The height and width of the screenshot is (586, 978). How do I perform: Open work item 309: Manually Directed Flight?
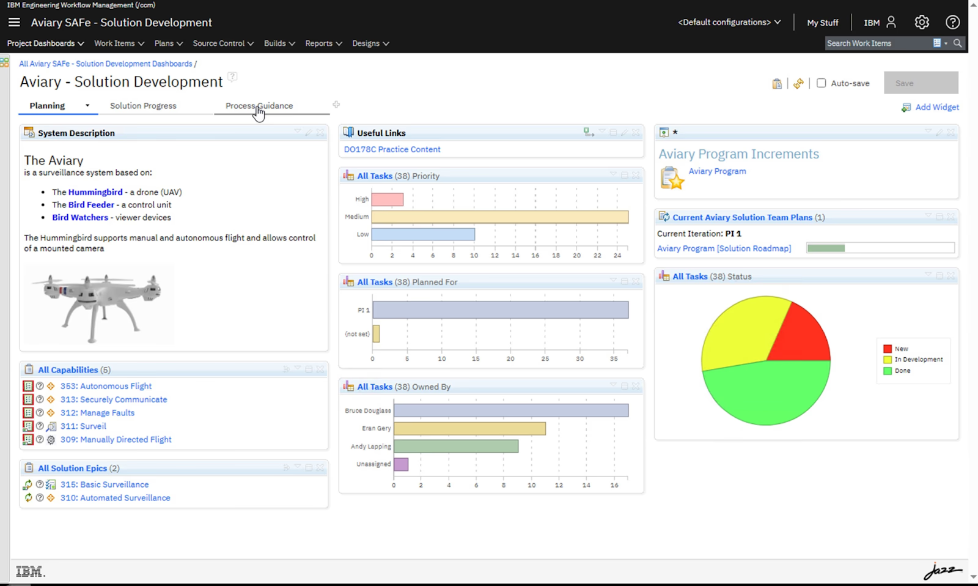[x=116, y=439]
